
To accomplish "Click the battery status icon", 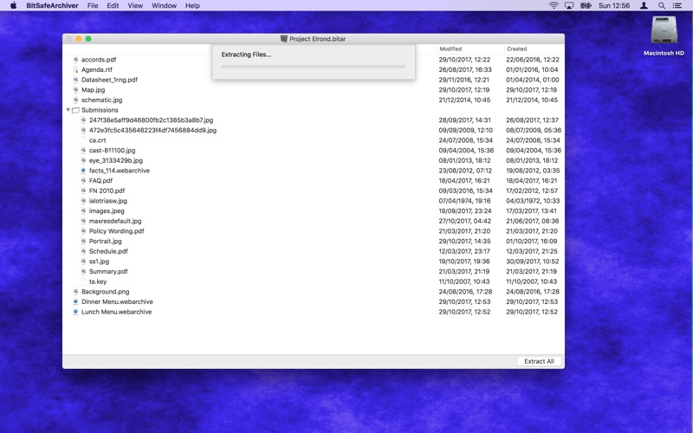I will [586, 5].
